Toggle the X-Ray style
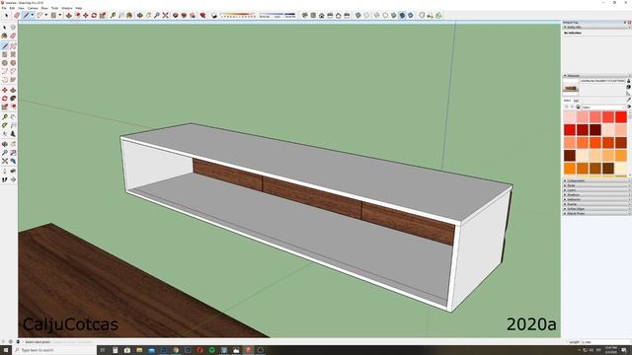 point(357,16)
